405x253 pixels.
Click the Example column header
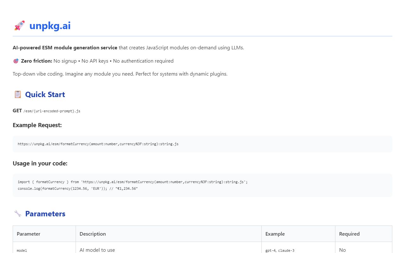point(275,234)
